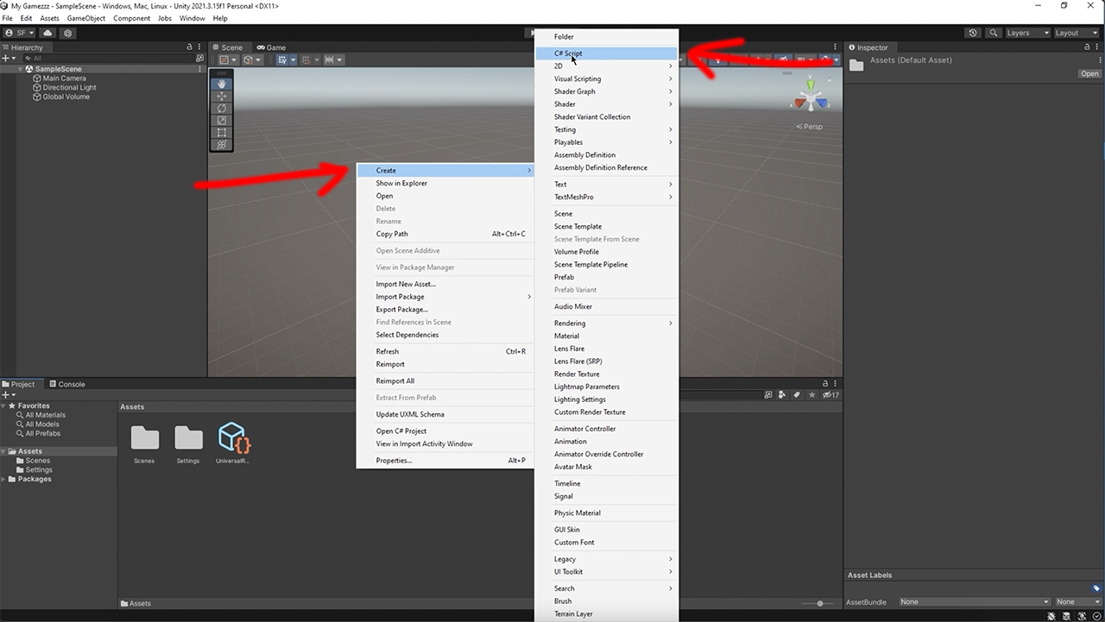1105x622 pixels.
Task: Click the Scene tool-overlay drag handle
Action: [222, 73]
